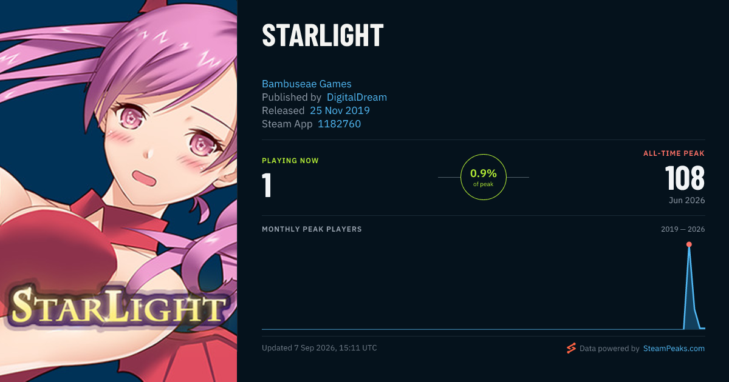729x382 pixels.
Task: Click the Jun 2026 peak date text
Action: (x=688, y=201)
